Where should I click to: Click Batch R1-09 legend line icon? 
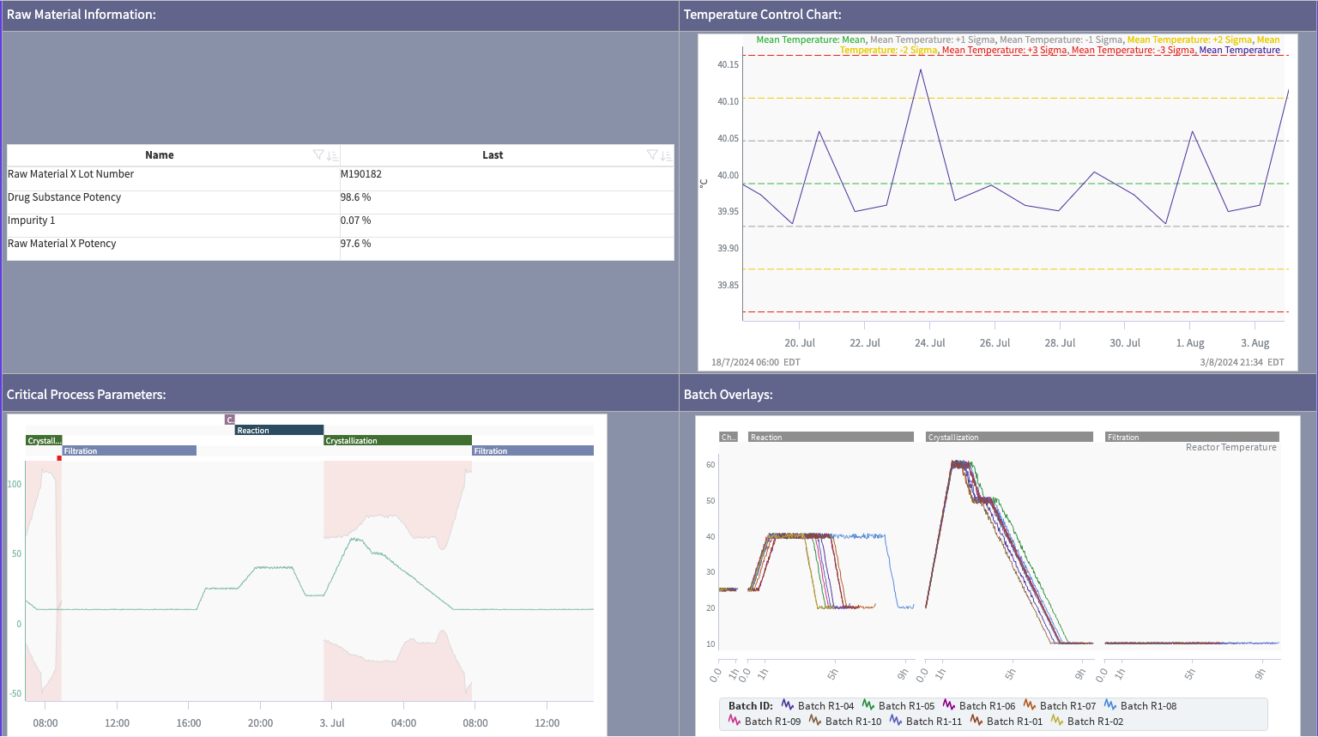point(734,721)
